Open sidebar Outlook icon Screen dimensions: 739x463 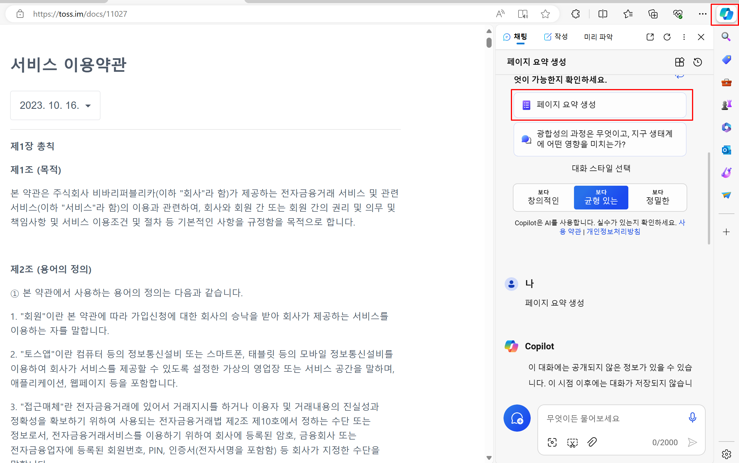click(x=726, y=150)
